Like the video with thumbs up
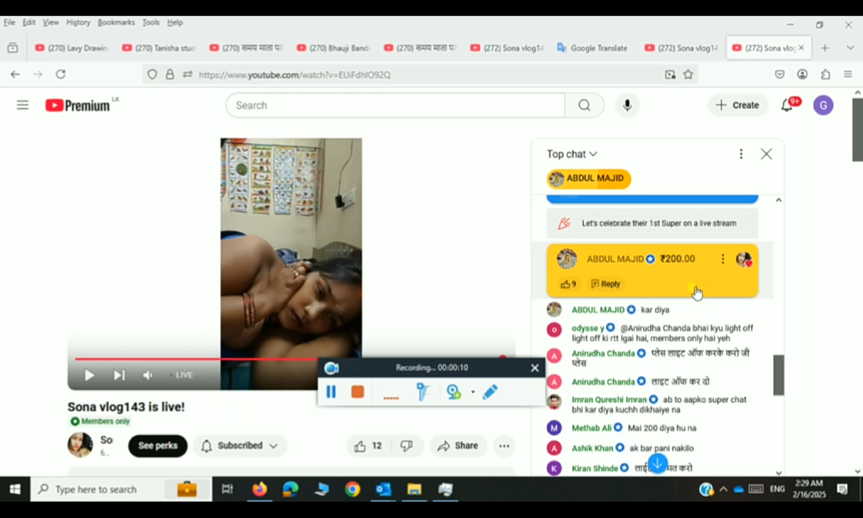This screenshot has width=863, height=518. 368,446
